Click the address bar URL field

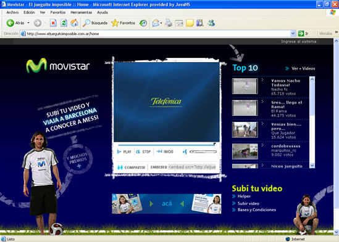click(158, 34)
